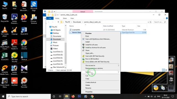The width and height of the screenshot is (177, 99).
Task: Launch Google Chrome from the desktop
Action: (24, 45)
